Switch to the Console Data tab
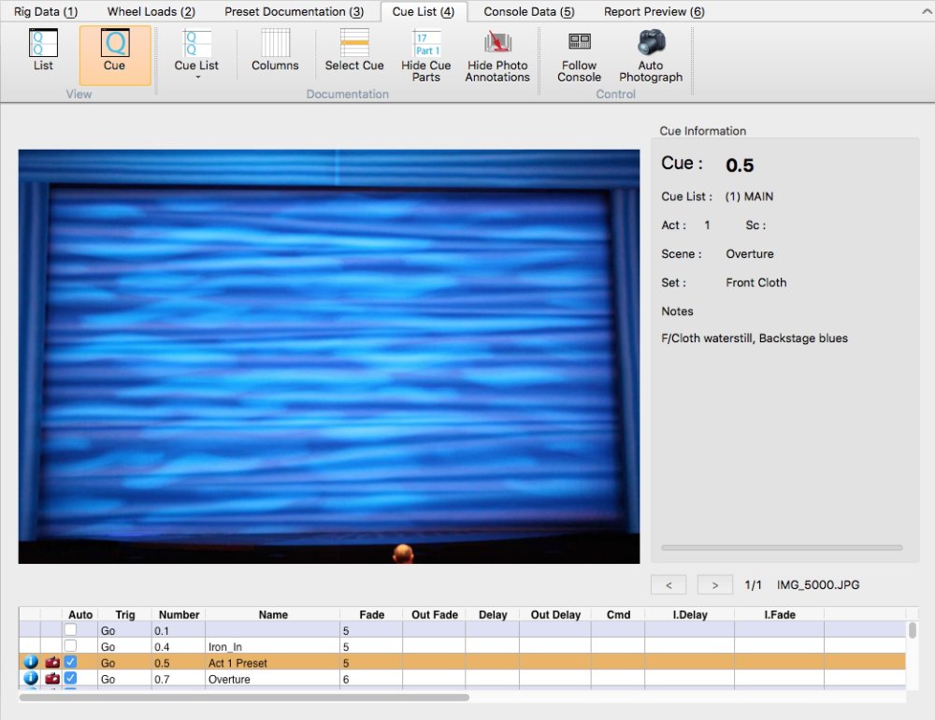This screenshot has width=935, height=720. (527, 11)
